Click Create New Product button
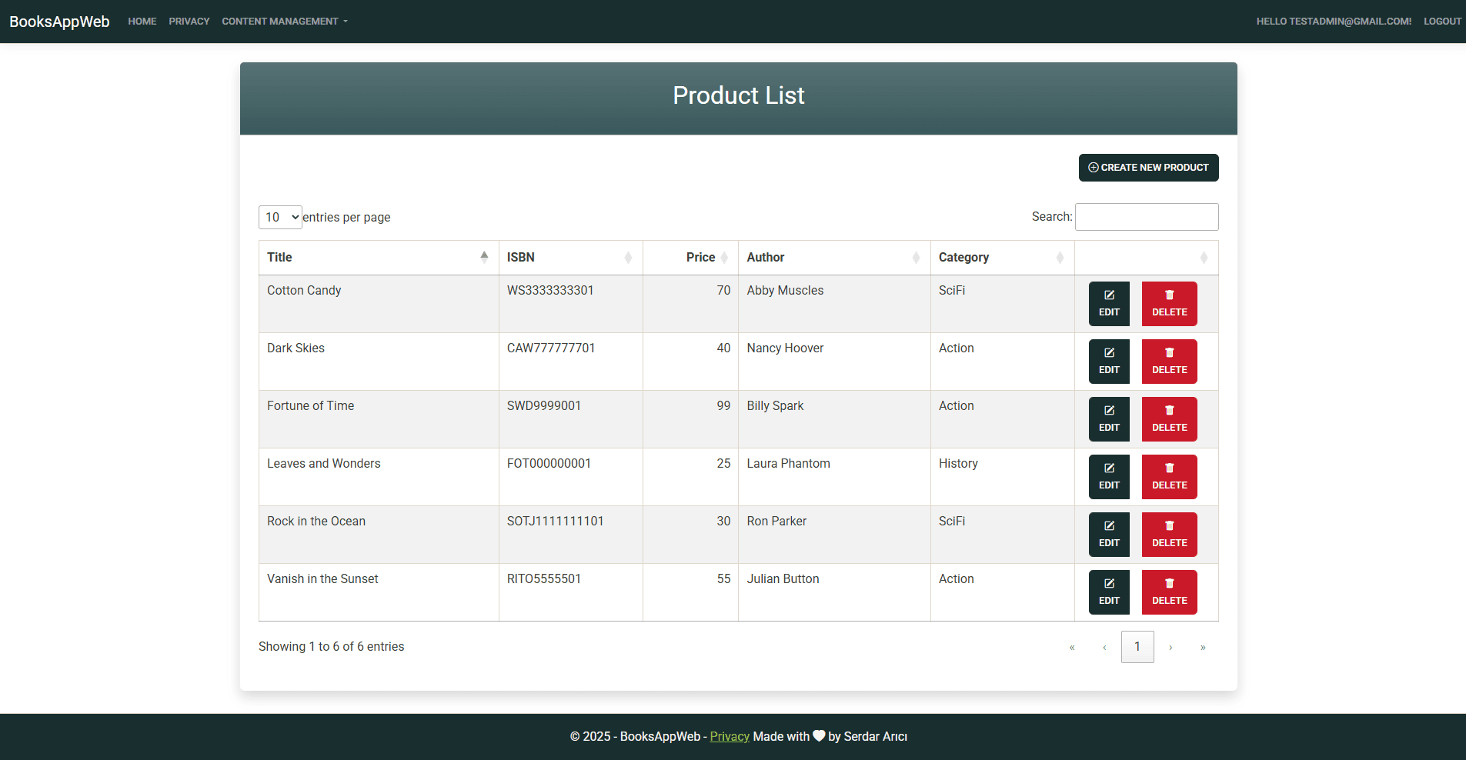The height and width of the screenshot is (760, 1466). click(x=1148, y=168)
